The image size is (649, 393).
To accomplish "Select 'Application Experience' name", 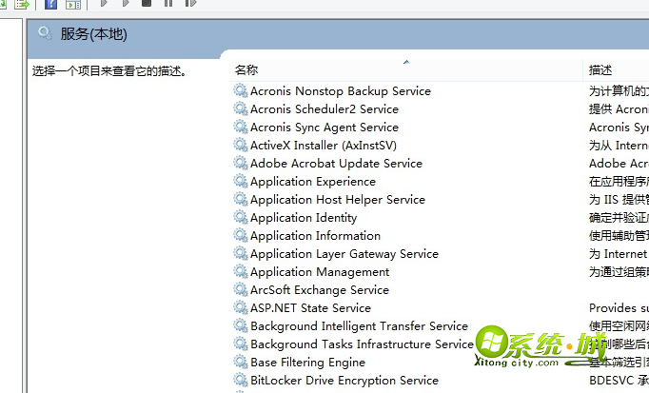I will coord(313,182).
